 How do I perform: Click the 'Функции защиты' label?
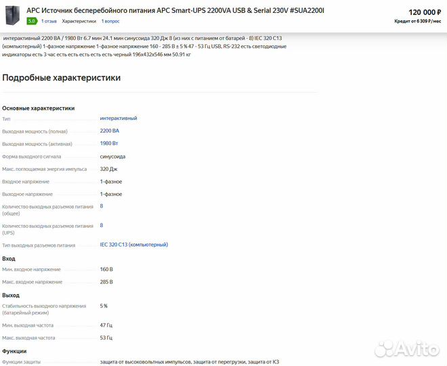(x=21, y=362)
